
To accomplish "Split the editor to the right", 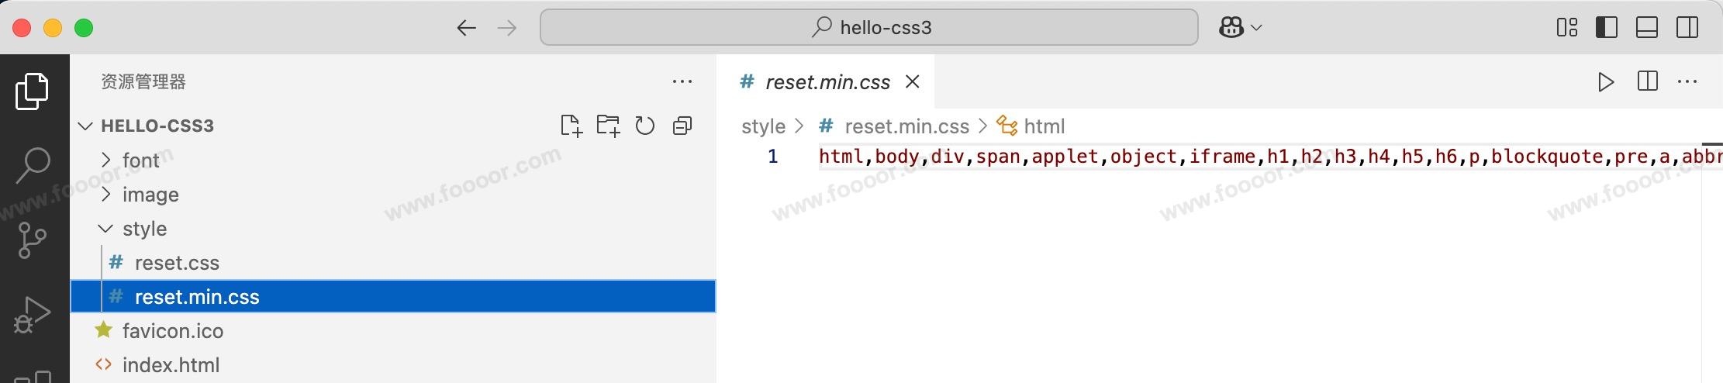I will 1647,81.
